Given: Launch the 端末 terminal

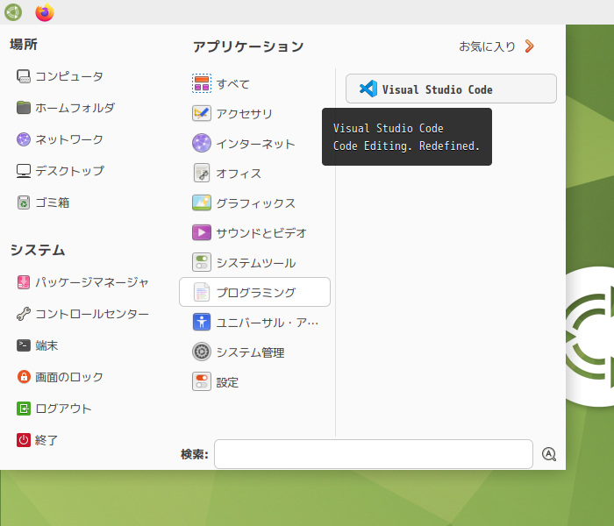Looking at the screenshot, I should click(37, 345).
